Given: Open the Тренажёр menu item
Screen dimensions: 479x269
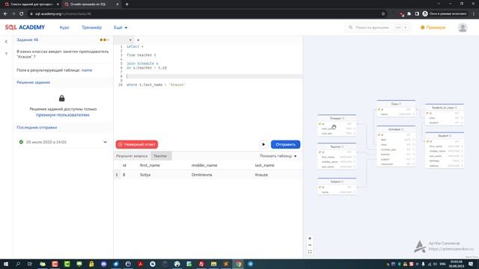Looking at the screenshot, I should click(x=91, y=28).
